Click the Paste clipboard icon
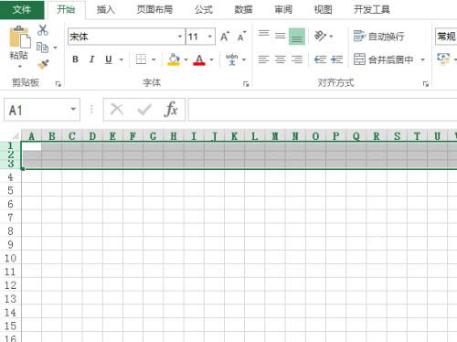 click(x=20, y=37)
